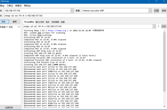Click the line 'Discovered open port 6667/tcp'
The width and height of the screenshot is (167, 110).
[x=51, y=92]
